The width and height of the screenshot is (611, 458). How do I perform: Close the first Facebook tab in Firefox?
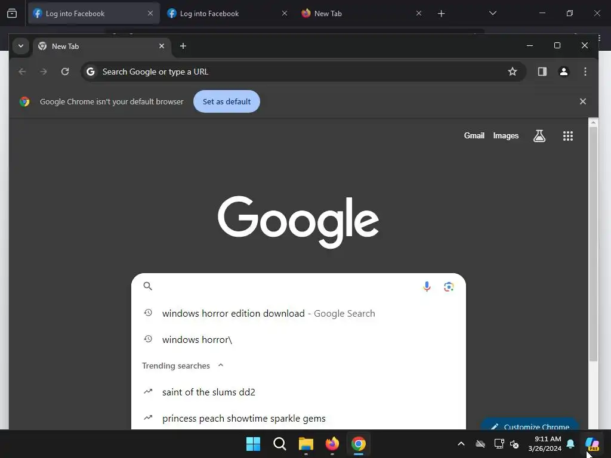150,13
